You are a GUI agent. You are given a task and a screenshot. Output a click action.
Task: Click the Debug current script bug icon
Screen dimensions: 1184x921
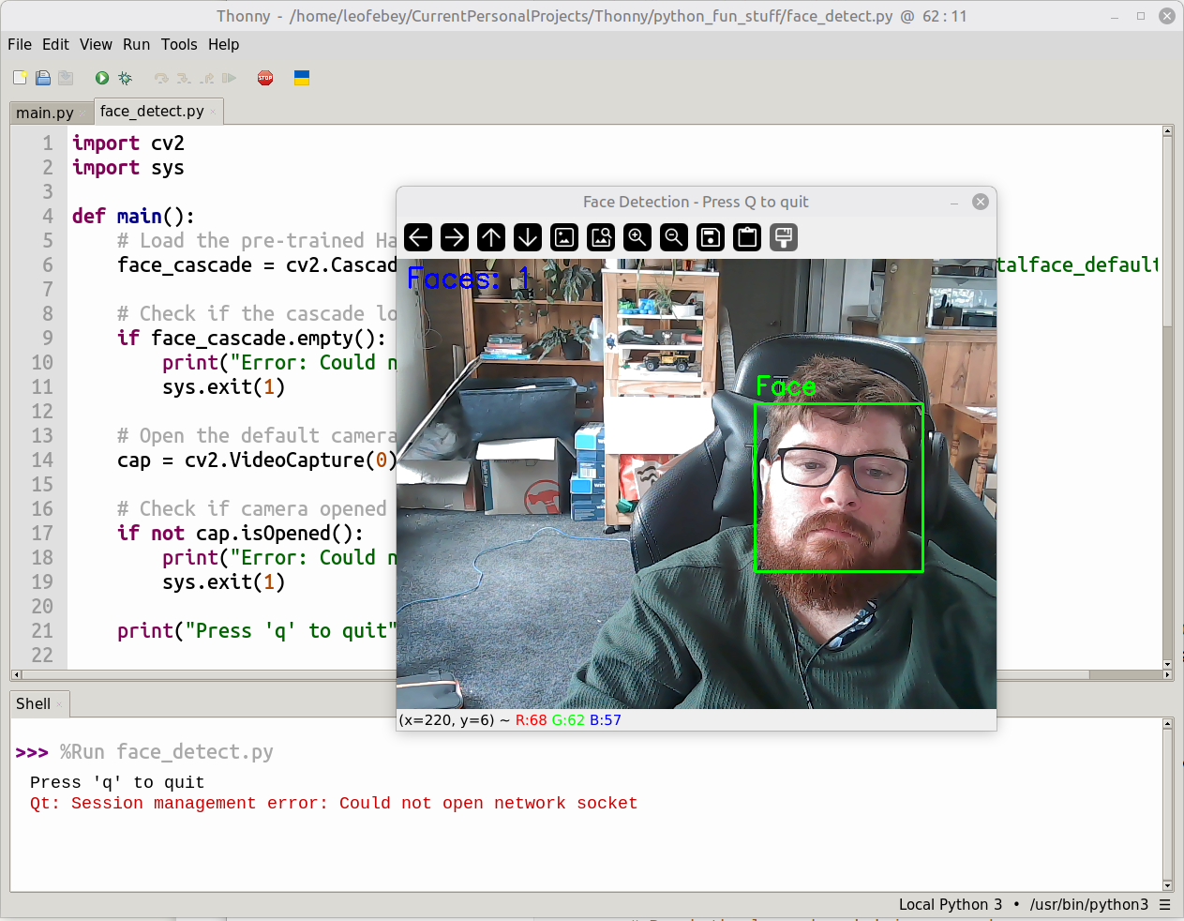click(x=125, y=78)
